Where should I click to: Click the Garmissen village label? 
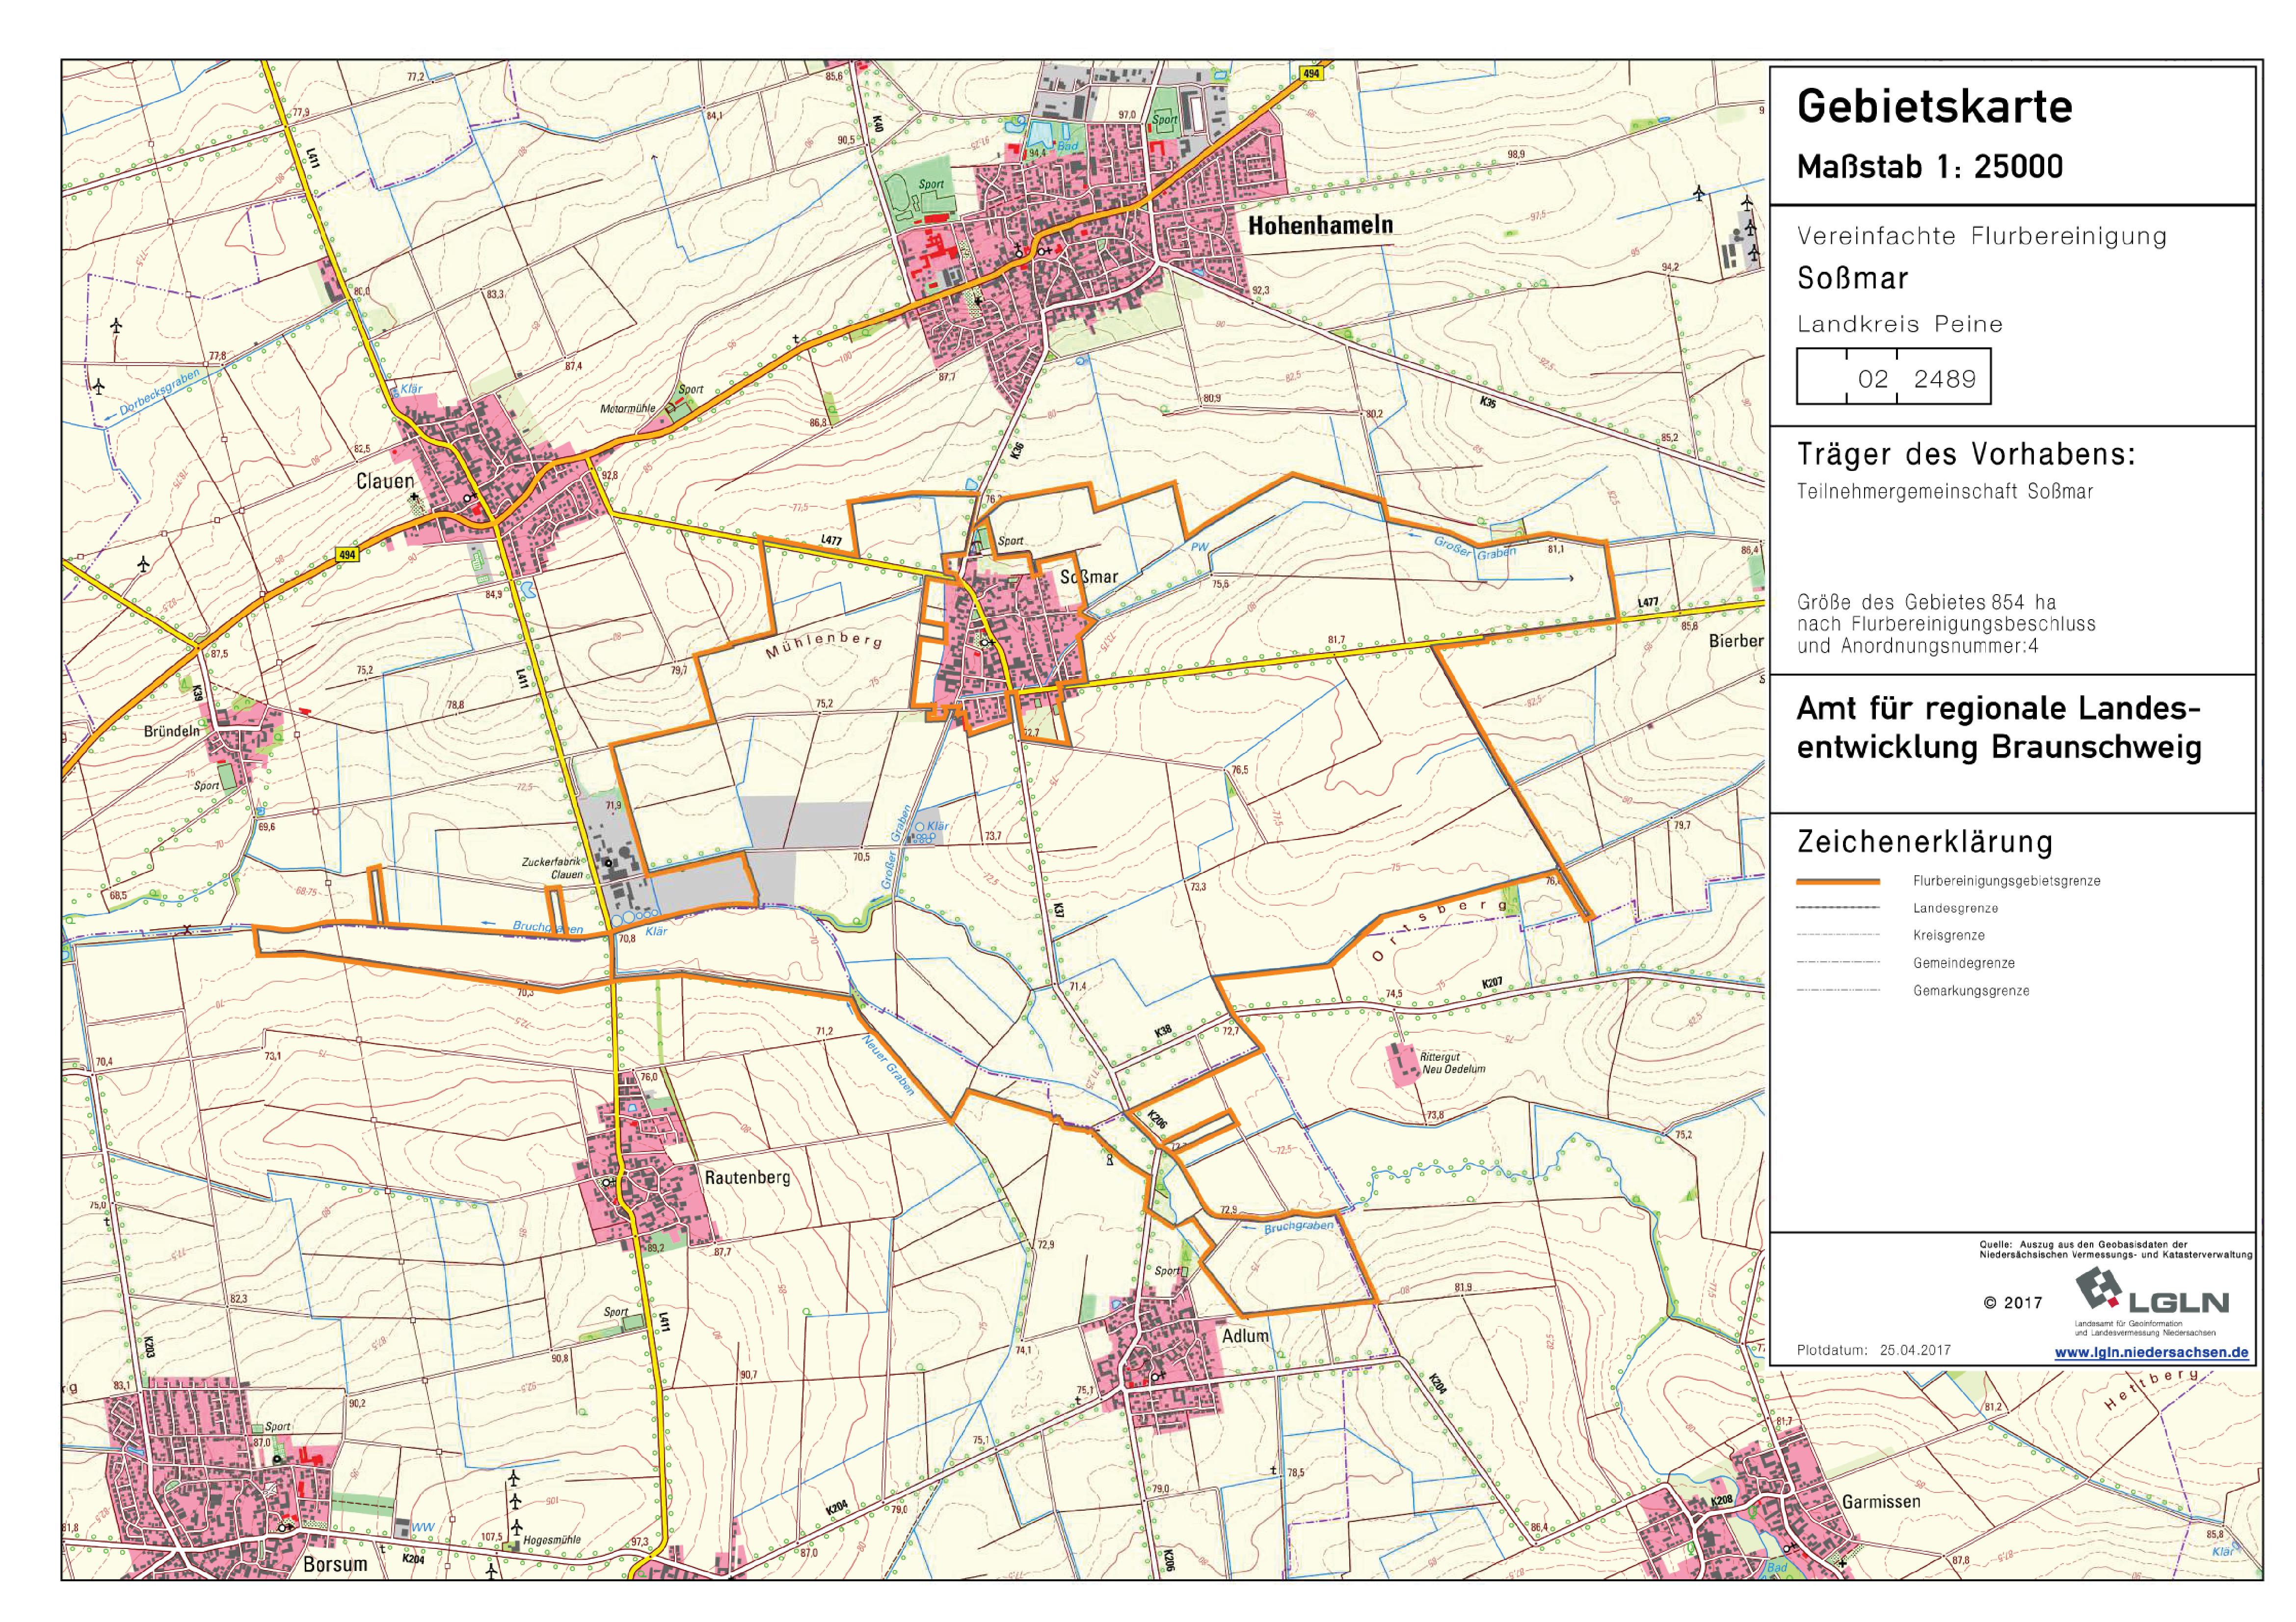tap(1881, 1502)
